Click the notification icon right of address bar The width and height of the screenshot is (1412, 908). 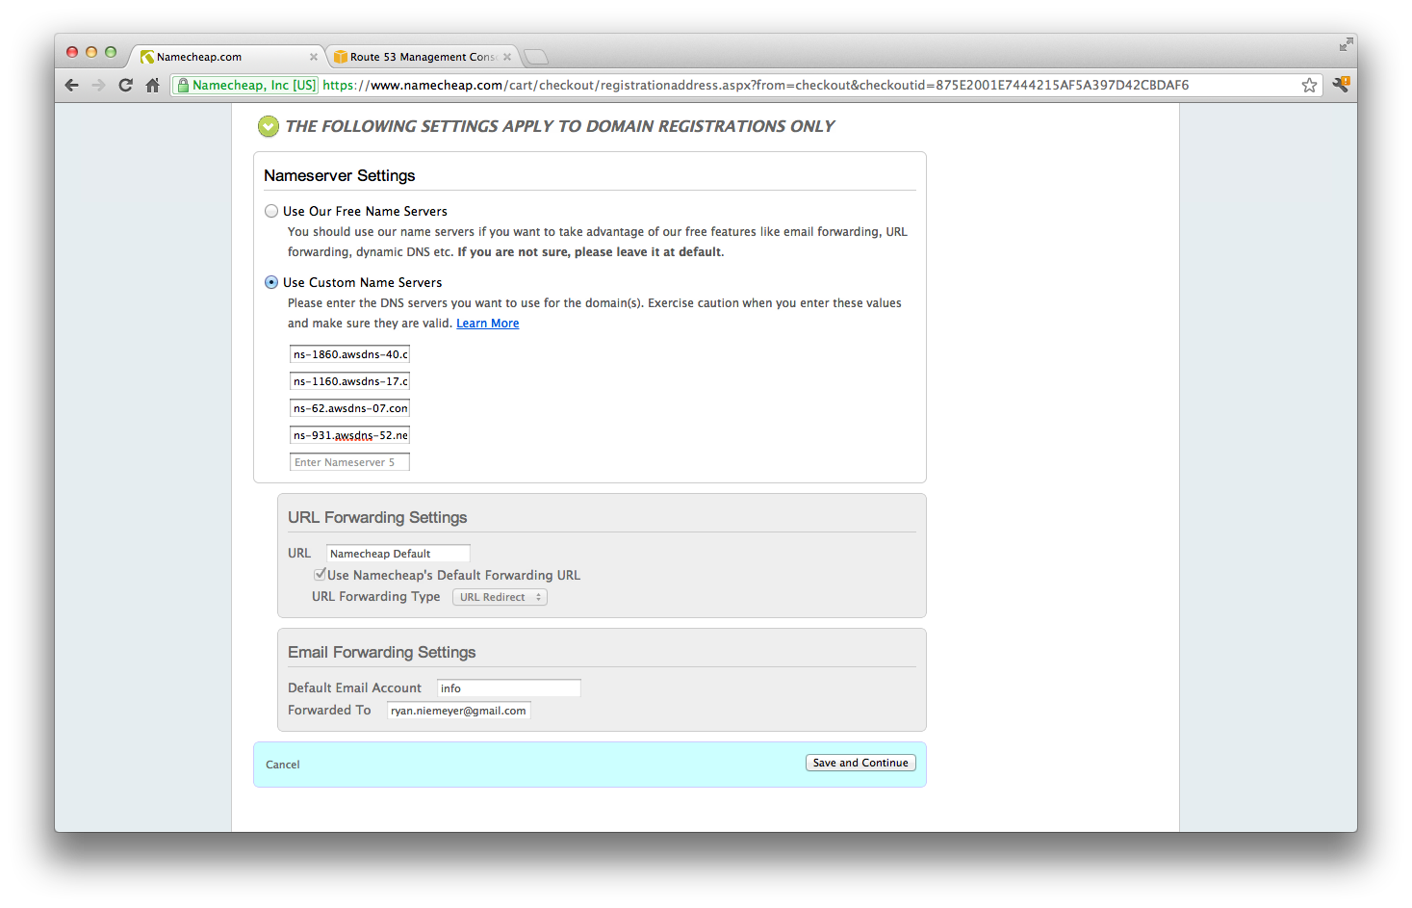[1340, 85]
